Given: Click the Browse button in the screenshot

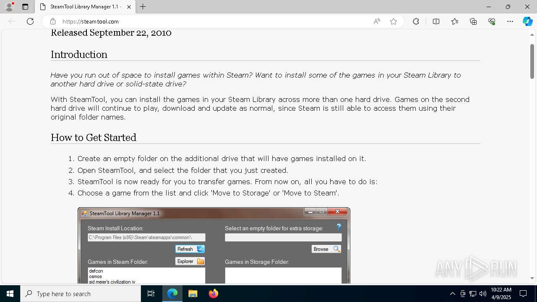Looking at the screenshot, I should click(326, 249).
